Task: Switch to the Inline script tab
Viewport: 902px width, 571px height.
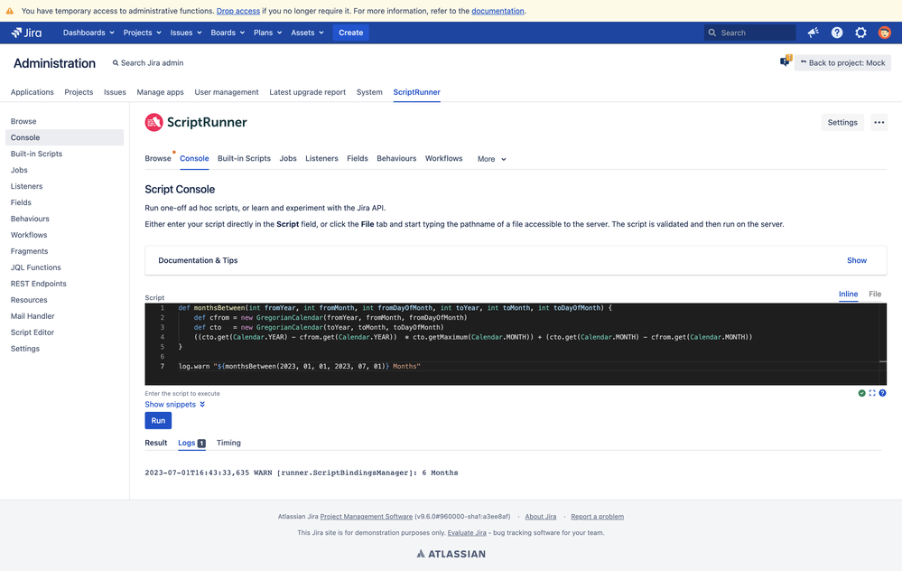Action: (848, 295)
